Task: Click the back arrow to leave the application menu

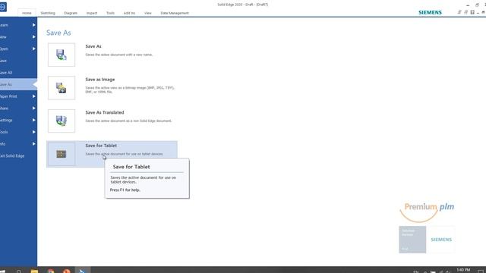Action: click(x=2, y=7)
